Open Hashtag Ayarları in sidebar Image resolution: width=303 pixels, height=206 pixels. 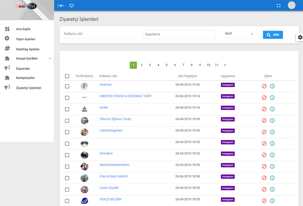(x=28, y=49)
